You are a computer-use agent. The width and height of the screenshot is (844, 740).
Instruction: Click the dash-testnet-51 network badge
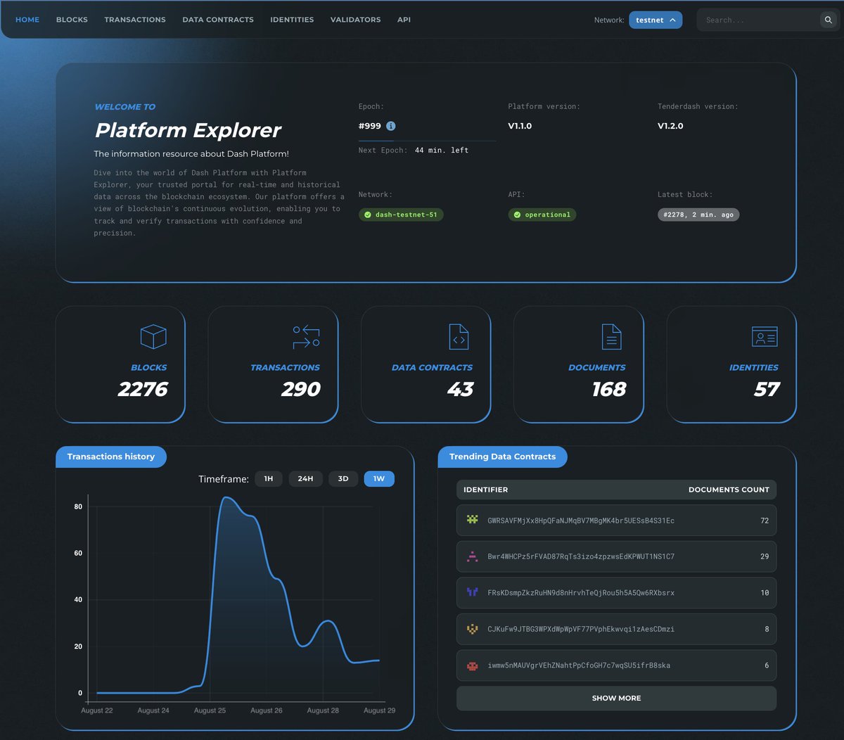[401, 215]
